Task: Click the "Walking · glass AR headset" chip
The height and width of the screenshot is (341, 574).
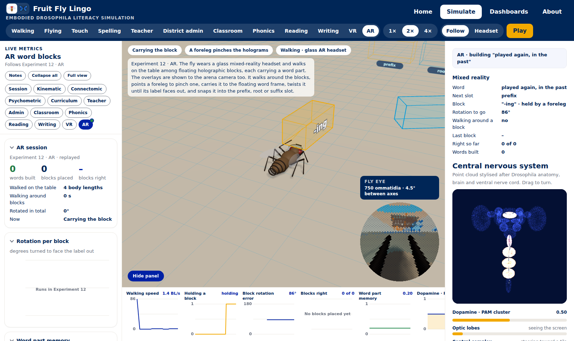Action: coord(313,50)
